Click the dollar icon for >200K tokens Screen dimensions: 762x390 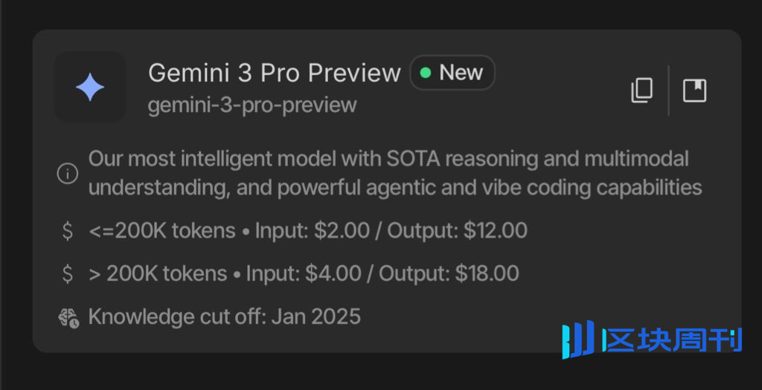pos(68,274)
